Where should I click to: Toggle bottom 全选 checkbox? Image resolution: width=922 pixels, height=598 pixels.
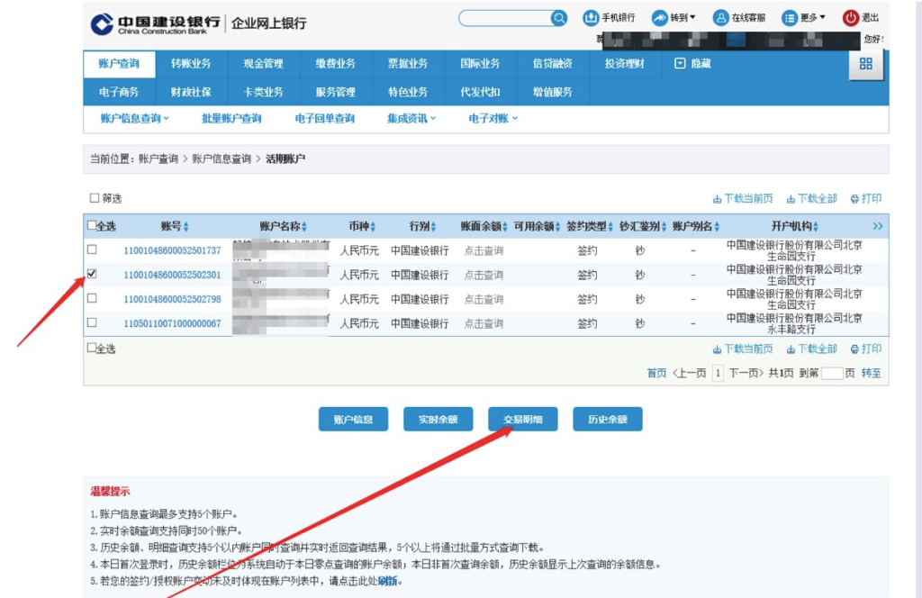coord(92,349)
